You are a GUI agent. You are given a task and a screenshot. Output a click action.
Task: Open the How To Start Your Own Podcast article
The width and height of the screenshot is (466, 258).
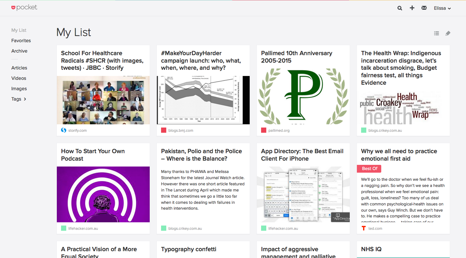pyautogui.click(x=93, y=155)
